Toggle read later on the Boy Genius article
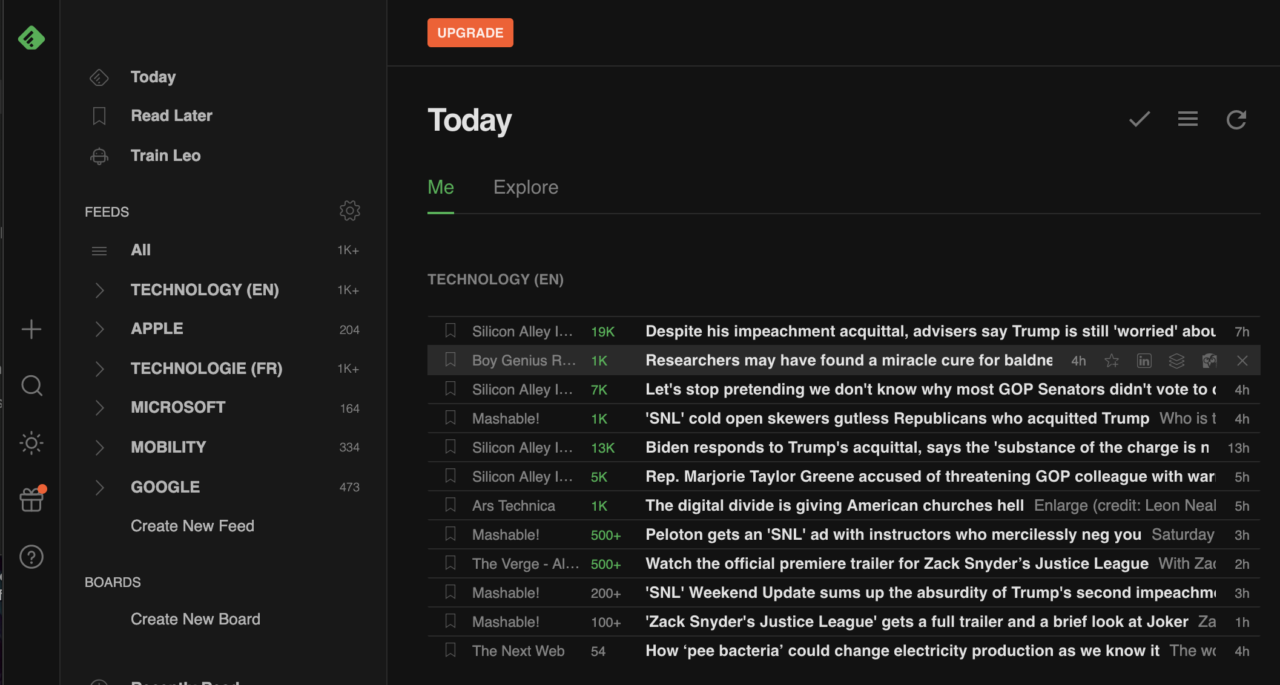Image resolution: width=1280 pixels, height=685 pixels. 450,360
